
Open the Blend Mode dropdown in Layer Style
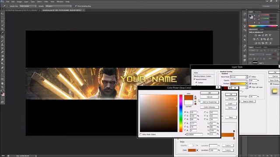pos(239,77)
